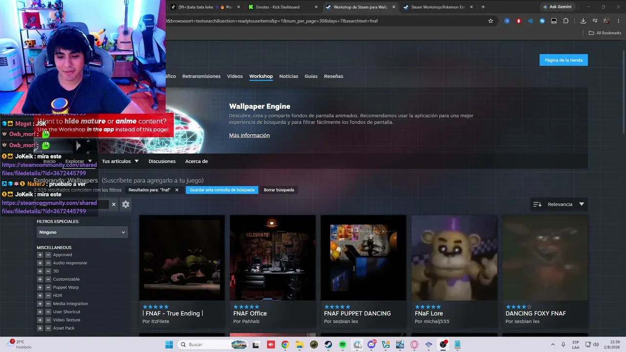Viewport: 626px width, 352px height.
Task: Open File Explorer from the taskbar
Action: (x=299, y=345)
